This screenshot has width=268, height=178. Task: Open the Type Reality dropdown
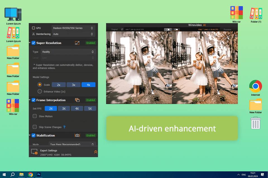(x=68, y=52)
